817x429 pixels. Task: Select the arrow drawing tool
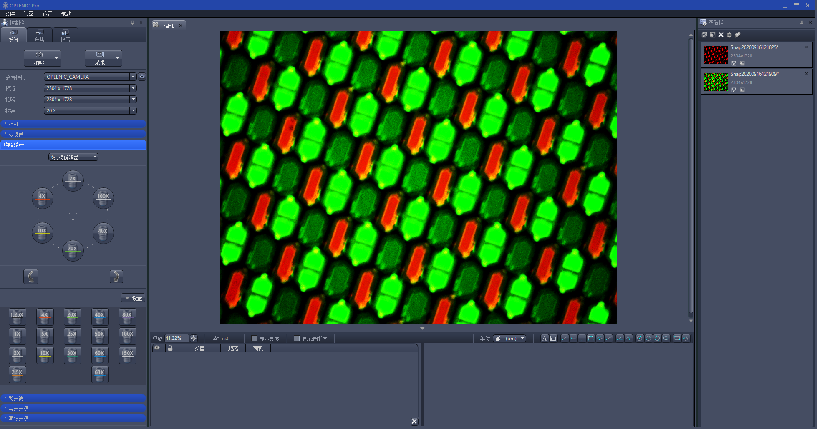(609, 339)
